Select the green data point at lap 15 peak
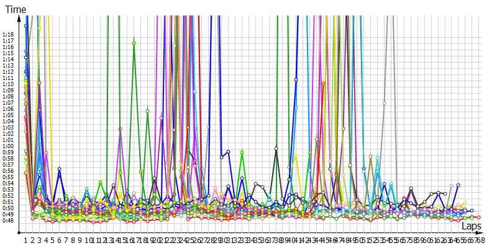This screenshot has height=248, width=497. point(121,128)
